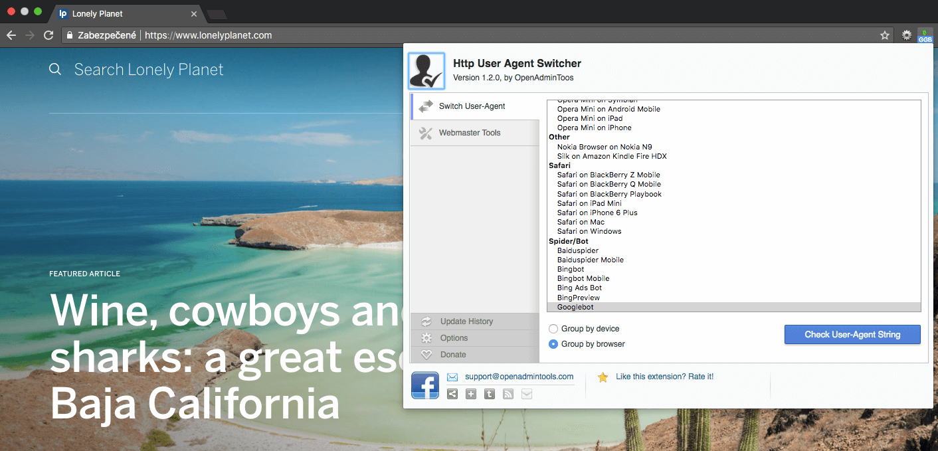
Task: Open support@openadmintools.com email link
Action: (519, 377)
